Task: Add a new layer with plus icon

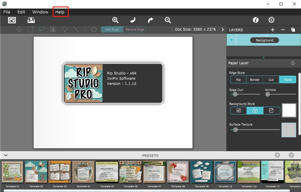Action: (x=272, y=29)
